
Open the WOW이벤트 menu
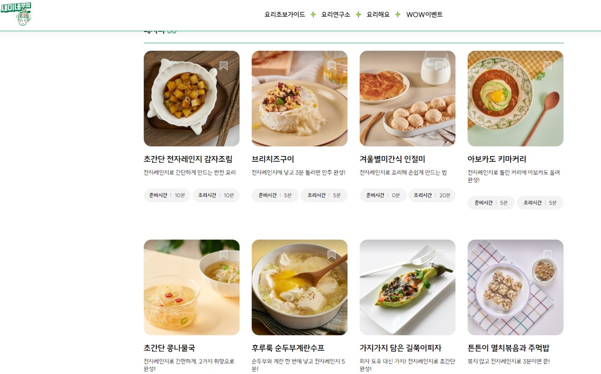[424, 15]
